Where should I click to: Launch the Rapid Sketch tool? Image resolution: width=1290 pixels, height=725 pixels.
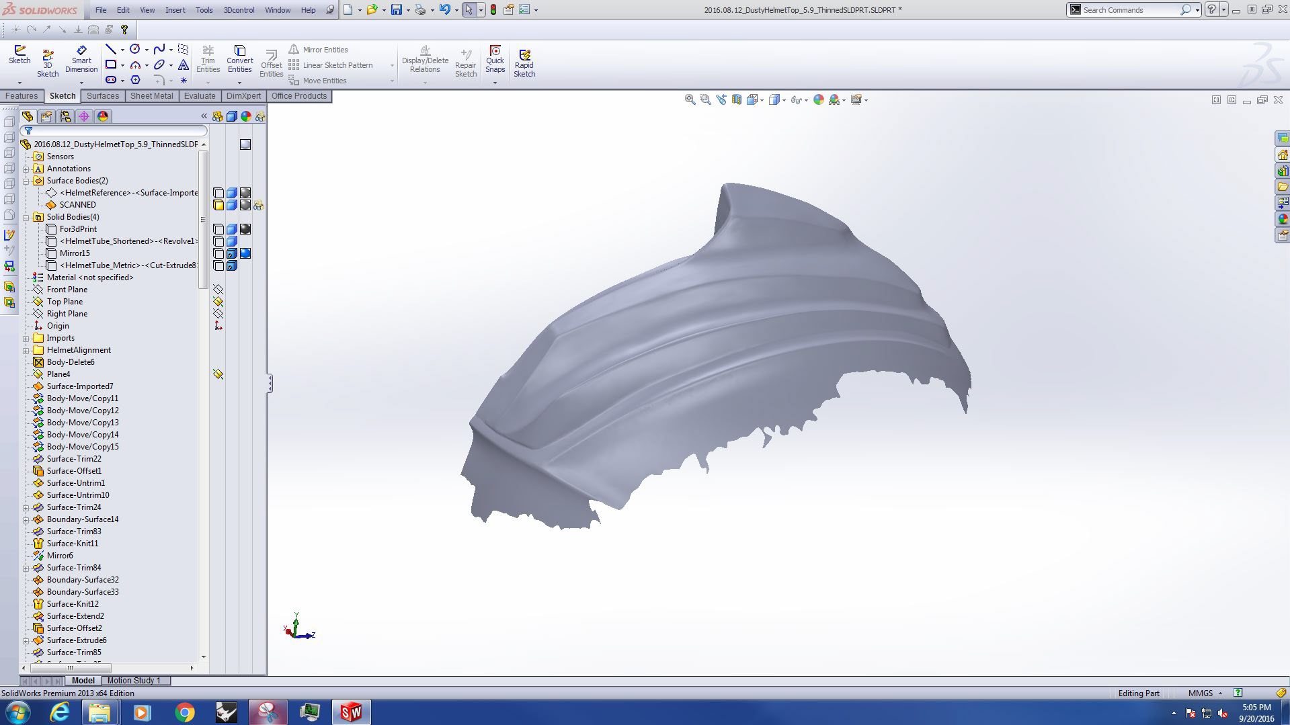pyautogui.click(x=524, y=63)
